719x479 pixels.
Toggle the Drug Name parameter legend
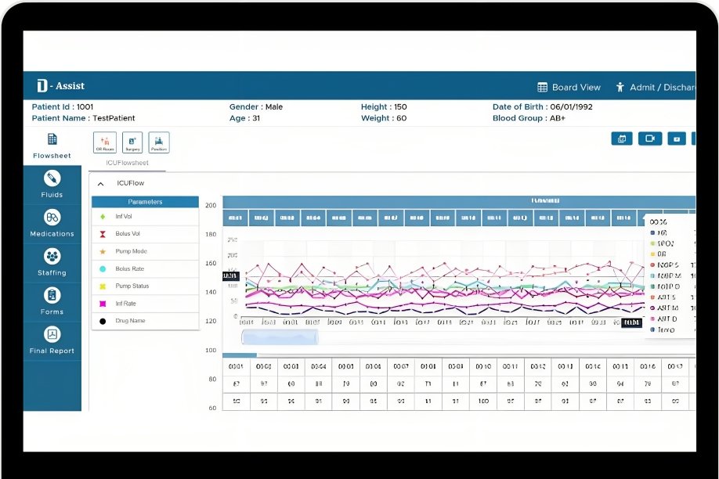[129, 321]
